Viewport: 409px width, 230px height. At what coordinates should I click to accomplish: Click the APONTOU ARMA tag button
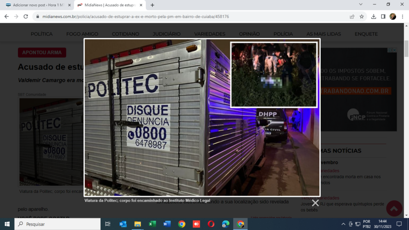(x=42, y=52)
